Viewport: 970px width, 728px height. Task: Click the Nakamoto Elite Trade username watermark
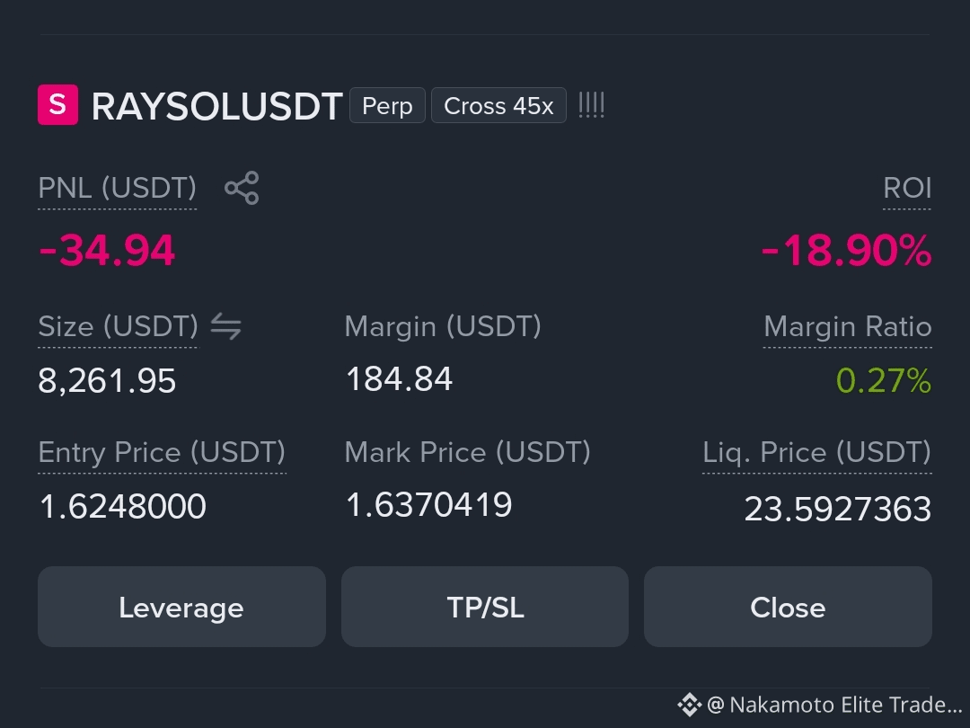(834, 705)
